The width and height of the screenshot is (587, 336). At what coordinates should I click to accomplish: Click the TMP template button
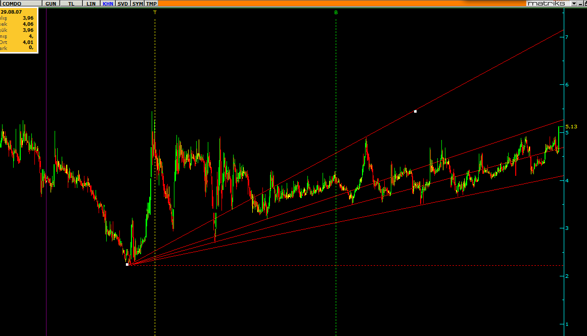coord(151,4)
